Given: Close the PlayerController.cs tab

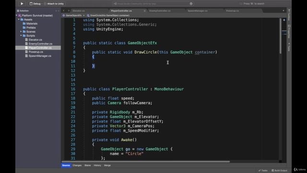Looking at the screenshot, I should click(x=144, y=11).
